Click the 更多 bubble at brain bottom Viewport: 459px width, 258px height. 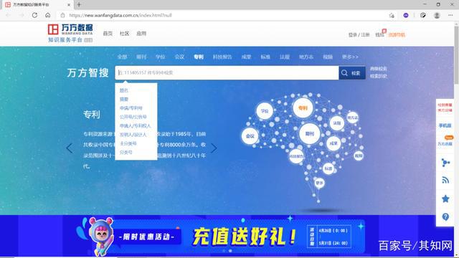(x=319, y=183)
